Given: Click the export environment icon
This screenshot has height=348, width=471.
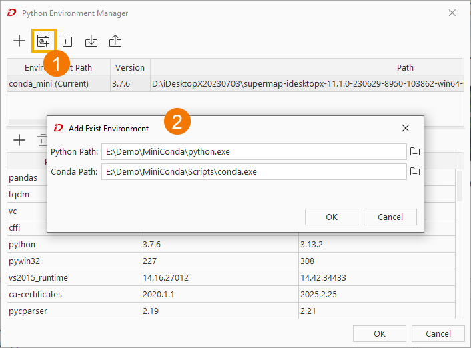Looking at the screenshot, I should tap(115, 41).
